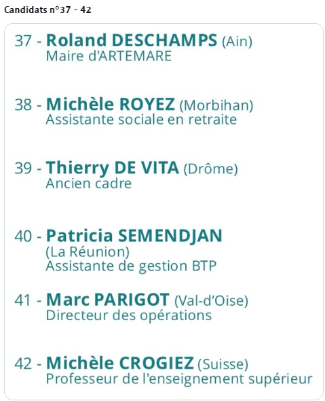The height and width of the screenshot is (401, 325).
Task: Click 'Assistante de gestion BTP' text
Action: [131, 266]
